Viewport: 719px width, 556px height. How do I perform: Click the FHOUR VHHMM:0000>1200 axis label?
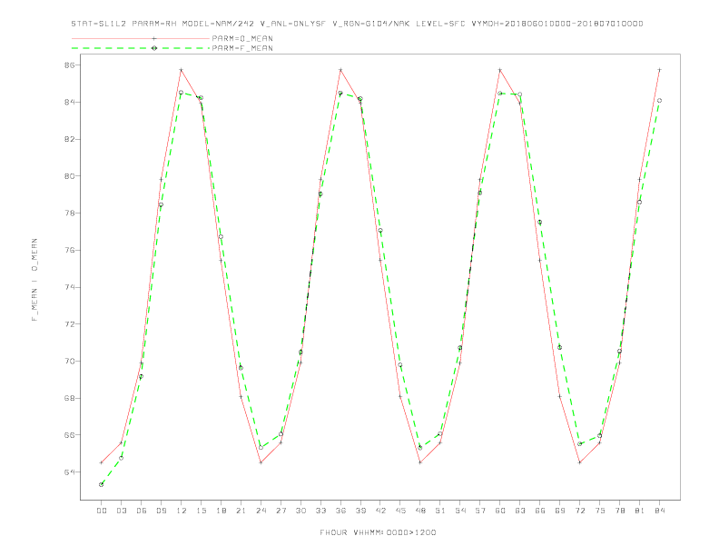378,532
